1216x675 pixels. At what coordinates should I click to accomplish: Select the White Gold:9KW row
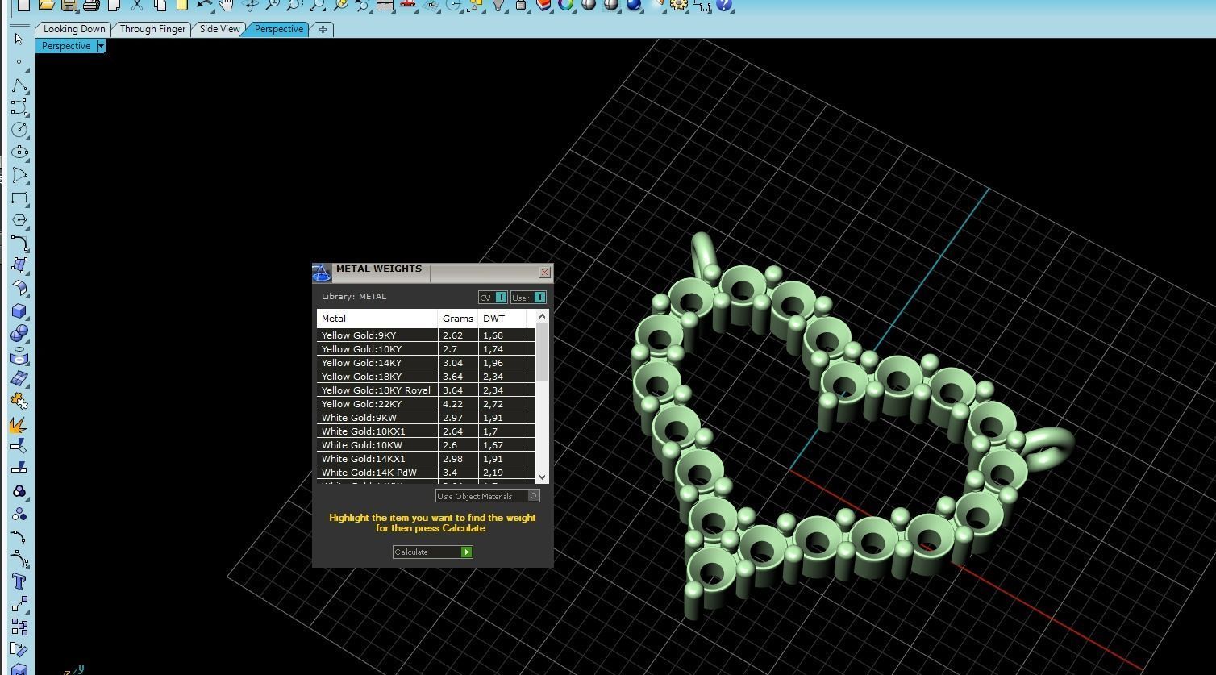(x=426, y=418)
